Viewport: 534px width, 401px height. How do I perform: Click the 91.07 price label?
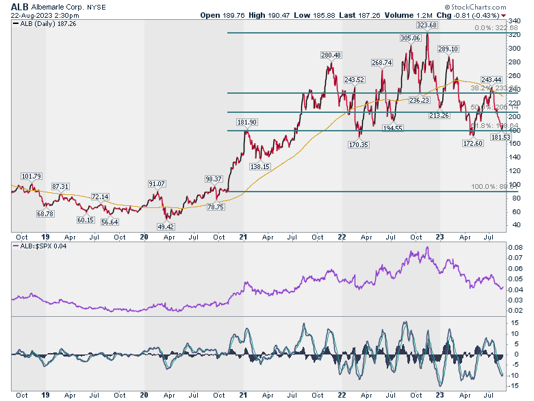156,184
